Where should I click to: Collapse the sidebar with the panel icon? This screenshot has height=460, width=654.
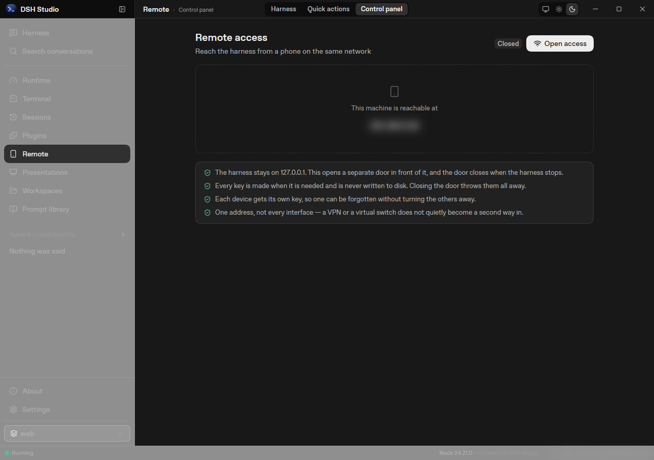tap(122, 9)
